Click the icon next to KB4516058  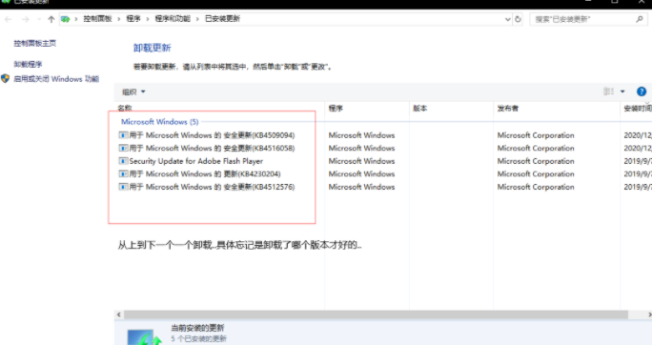[123, 148]
